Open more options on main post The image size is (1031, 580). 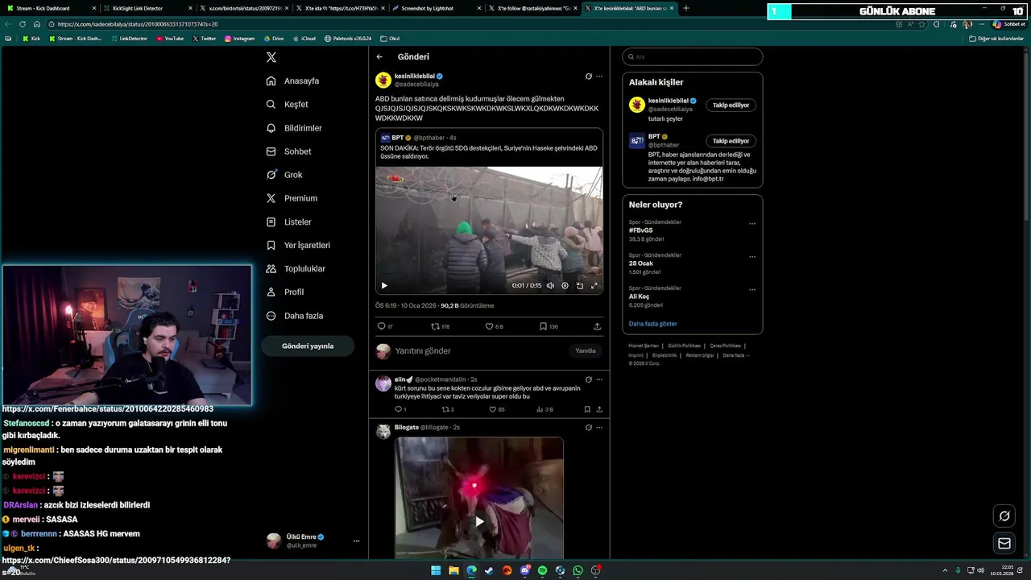click(598, 77)
